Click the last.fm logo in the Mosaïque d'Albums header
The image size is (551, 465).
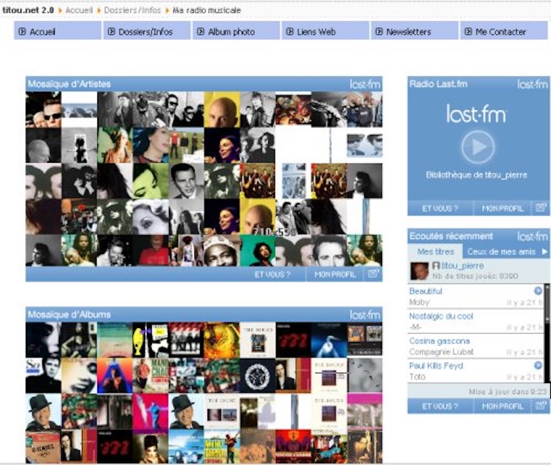point(365,315)
